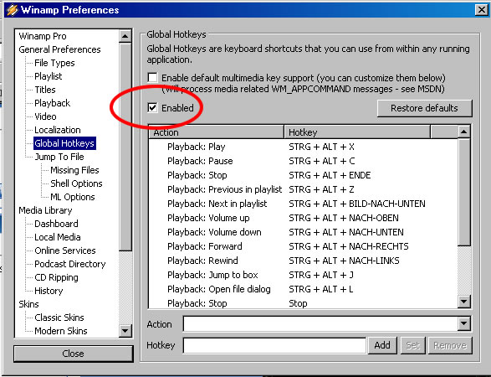Open Local Media preferences
The width and height of the screenshot is (491, 377).
(58, 237)
